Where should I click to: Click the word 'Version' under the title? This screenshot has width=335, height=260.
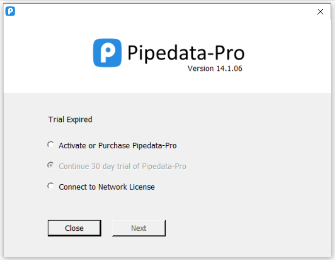(x=200, y=69)
